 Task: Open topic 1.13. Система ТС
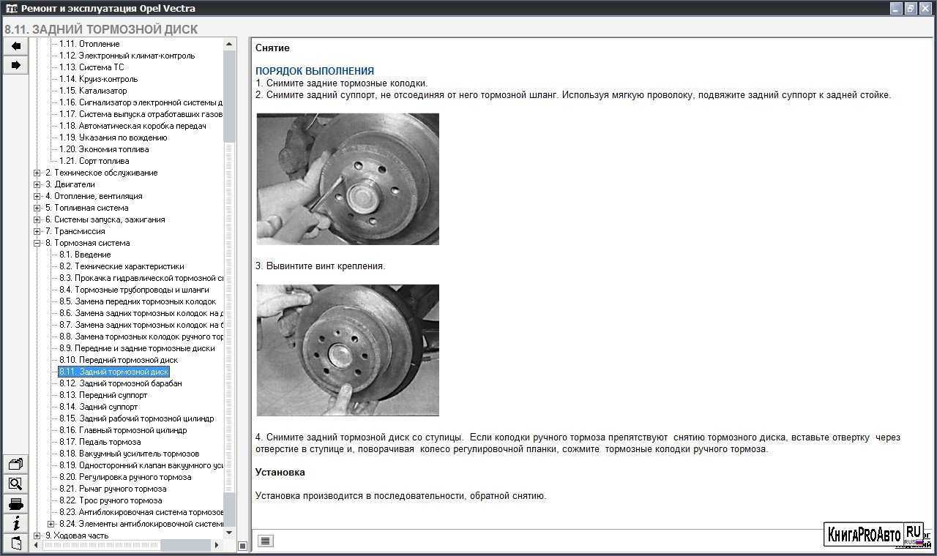point(92,67)
